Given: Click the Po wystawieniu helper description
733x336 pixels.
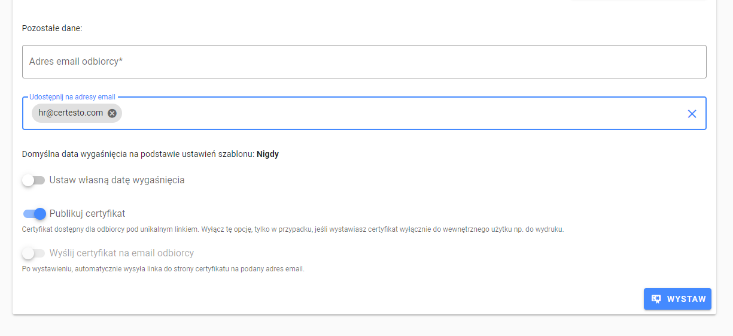Looking at the screenshot, I should coord(163,269).
